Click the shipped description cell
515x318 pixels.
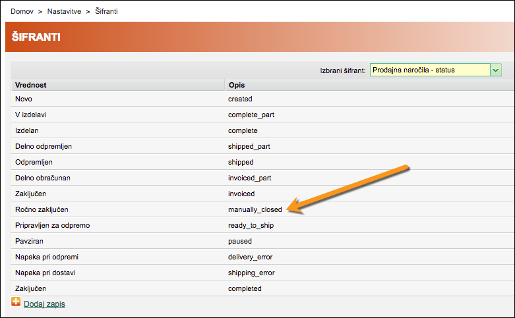coord(241,162)
